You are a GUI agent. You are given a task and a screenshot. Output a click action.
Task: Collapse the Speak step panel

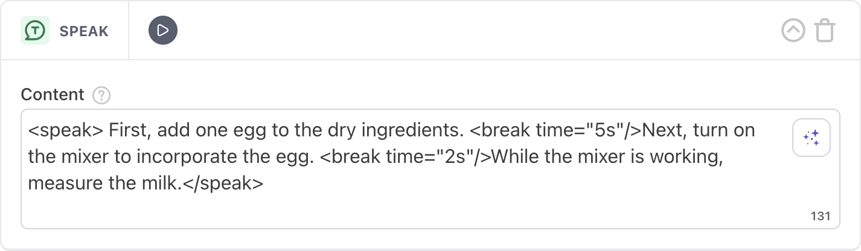tap(793, 30)
